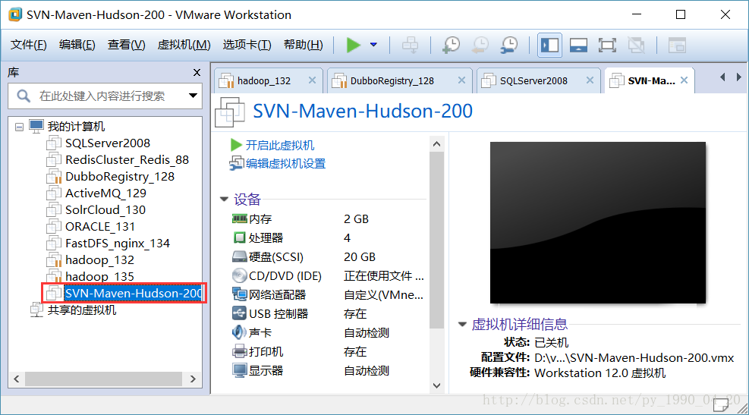Click the library horizontal scrollbar right arrow
The height and width of the screenshot is (415, 749).
click(193, 379)
